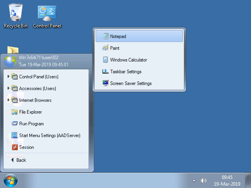Viewport: 251px width, 188px height.
Task: Click the Notepad icon in the submenu
Action: click(x=105, y=36)
